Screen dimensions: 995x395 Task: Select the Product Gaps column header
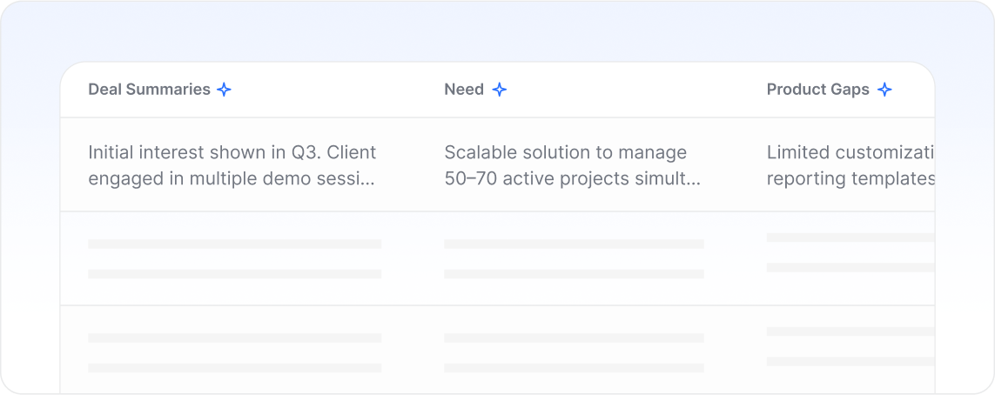coord(818,90)
